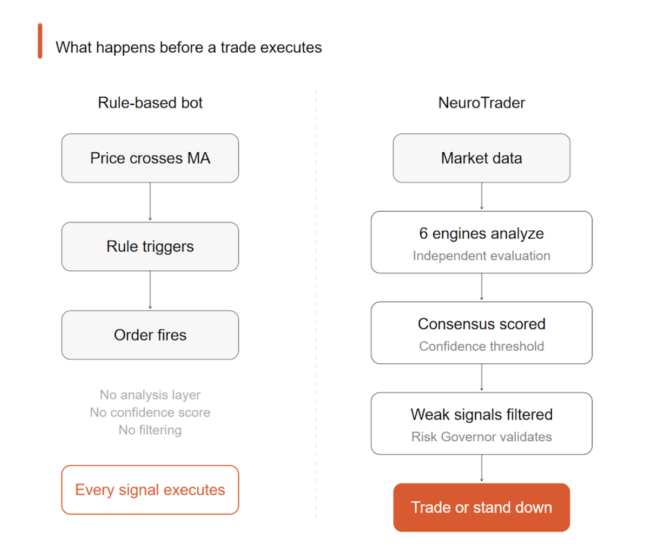Select the 'Order fires' box

(150, 335)
